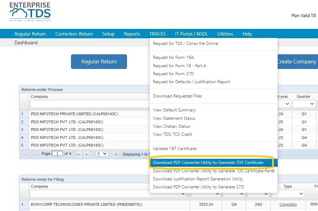Advance to next page via pagination arrow
This screenshot has width=318, height=211.
79,154
